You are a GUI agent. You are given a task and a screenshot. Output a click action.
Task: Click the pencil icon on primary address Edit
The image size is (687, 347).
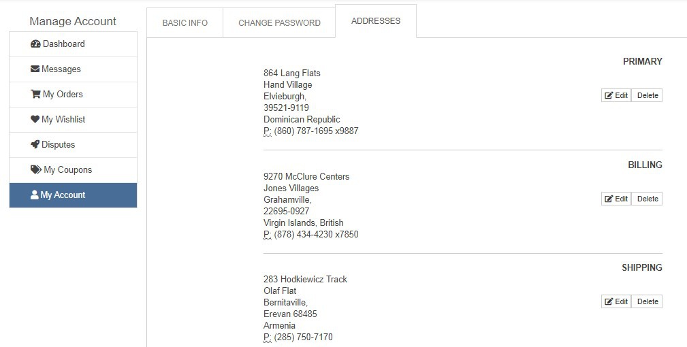point(609,96)
